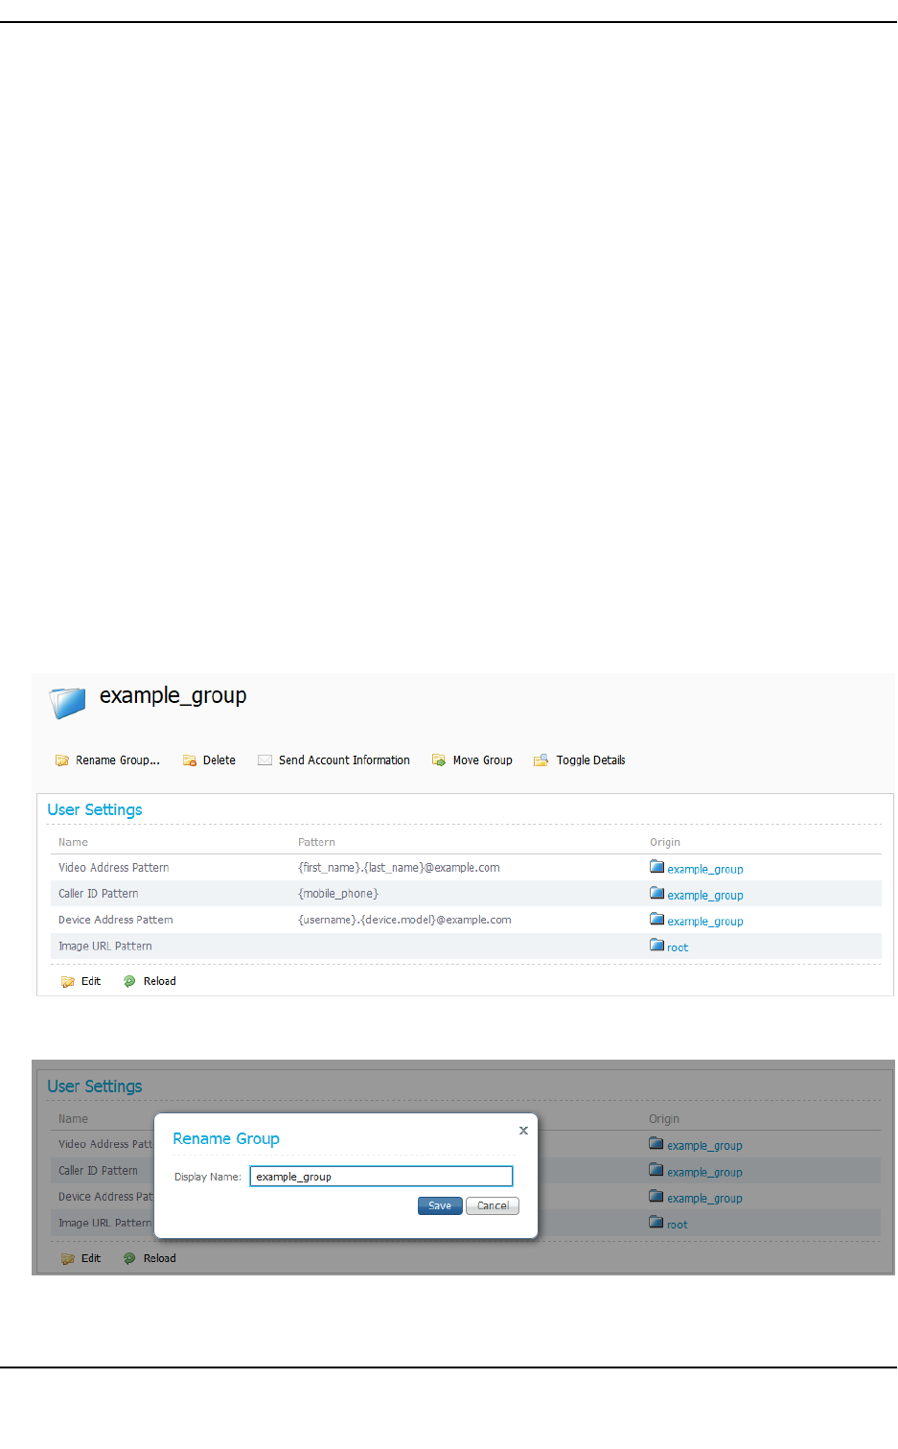The height and width of the screenshot is (1449, 898).
Task: Select Send Account Information
Action: click(x=344, y=760)
